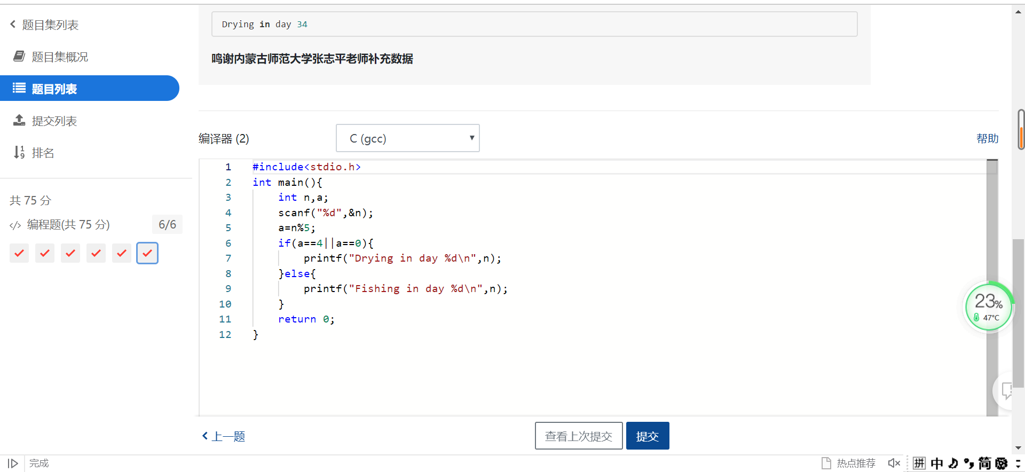This screenshot has width=1025, height=472.
Task: Click the 23% CPU temperature monitor widget
Action: pyautogui.click(x=989, y=307)
